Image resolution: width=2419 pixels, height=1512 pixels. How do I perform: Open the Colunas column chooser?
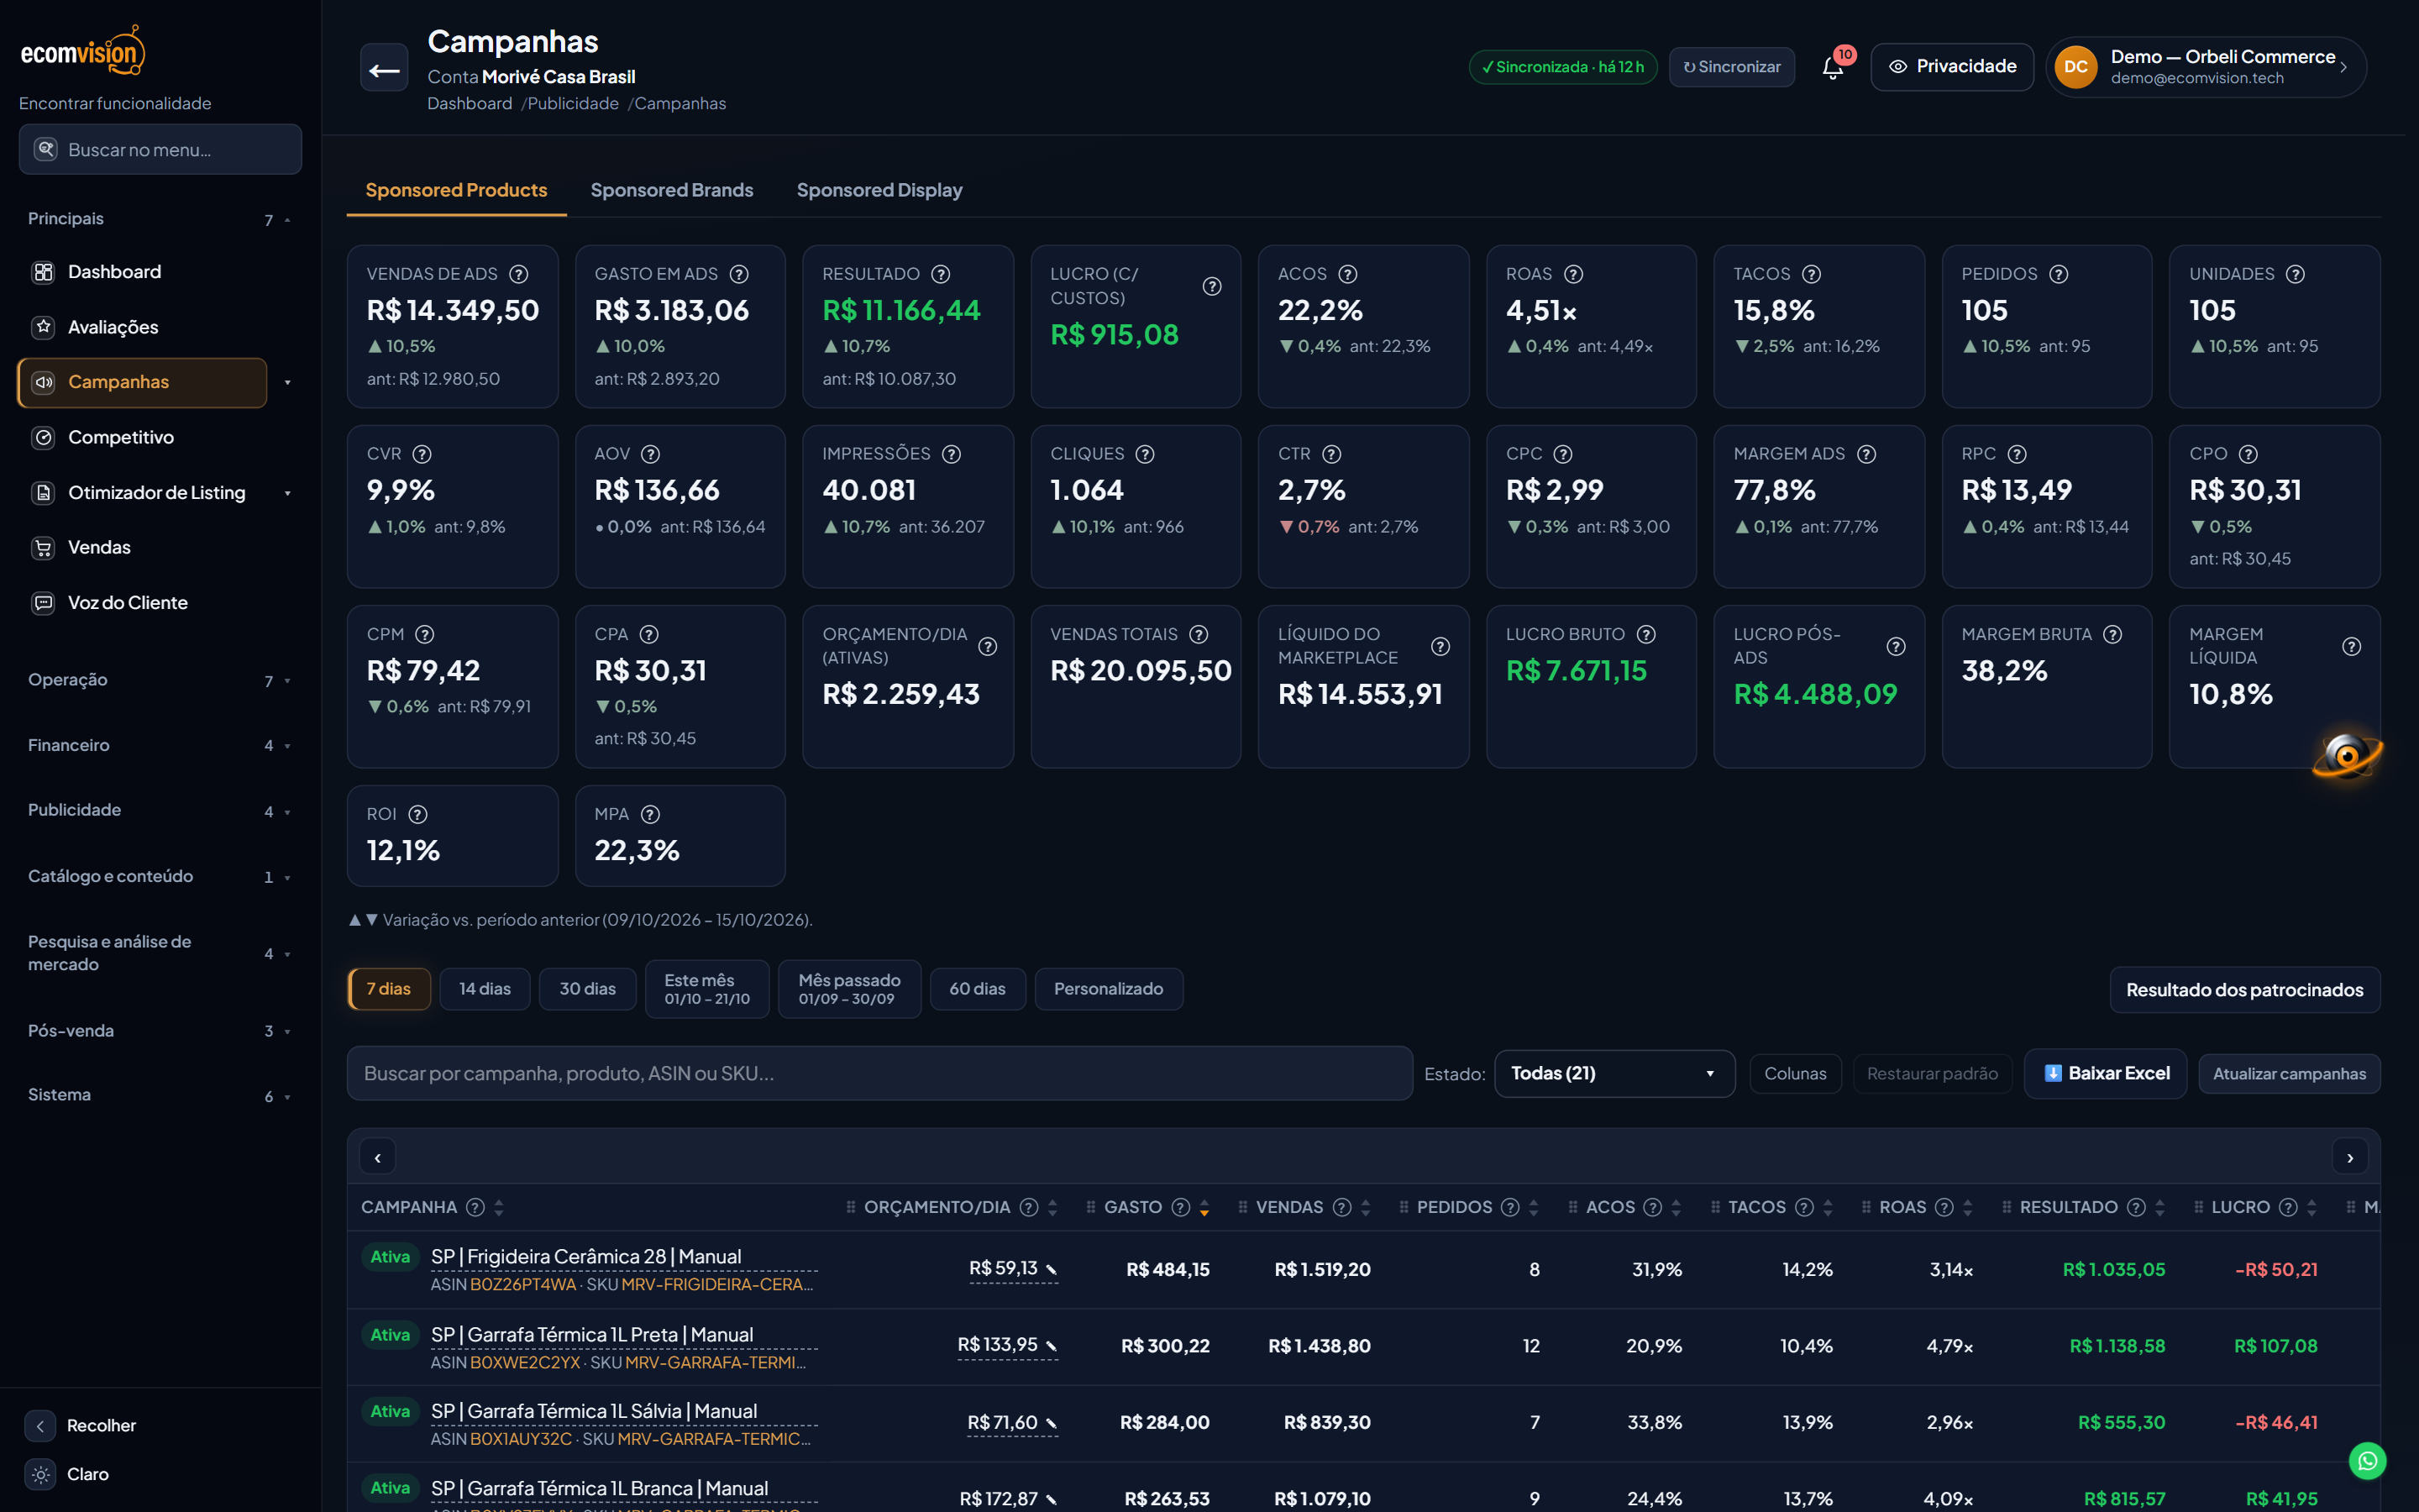click(1795, 1073)
